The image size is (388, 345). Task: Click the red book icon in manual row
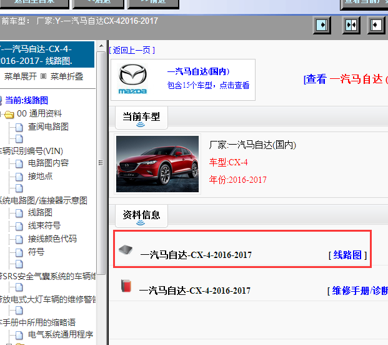point(126,286)
